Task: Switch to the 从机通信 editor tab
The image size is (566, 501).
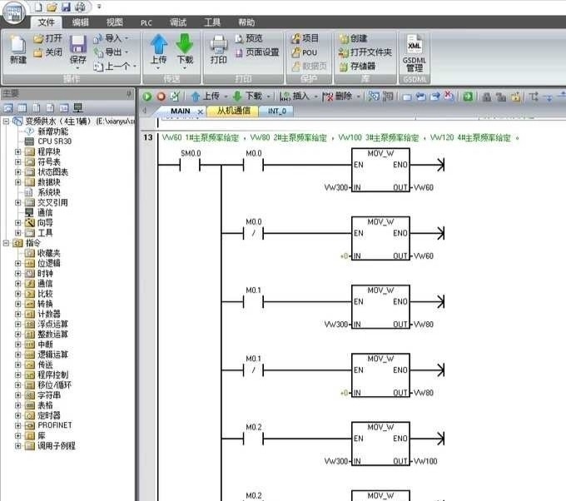Action: 233,111
